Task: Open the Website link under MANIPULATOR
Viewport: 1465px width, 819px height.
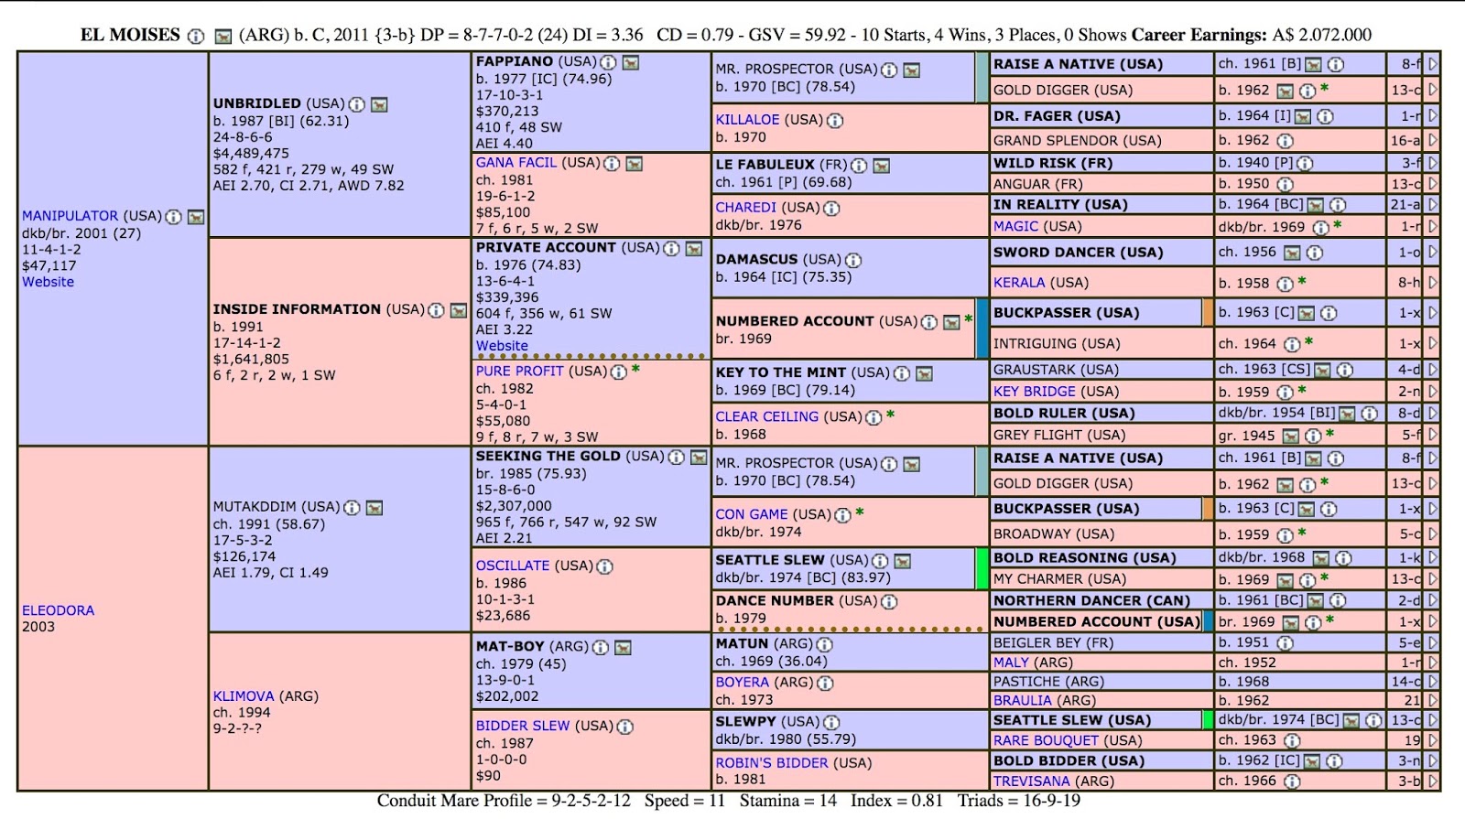Action: click(49, 282)
